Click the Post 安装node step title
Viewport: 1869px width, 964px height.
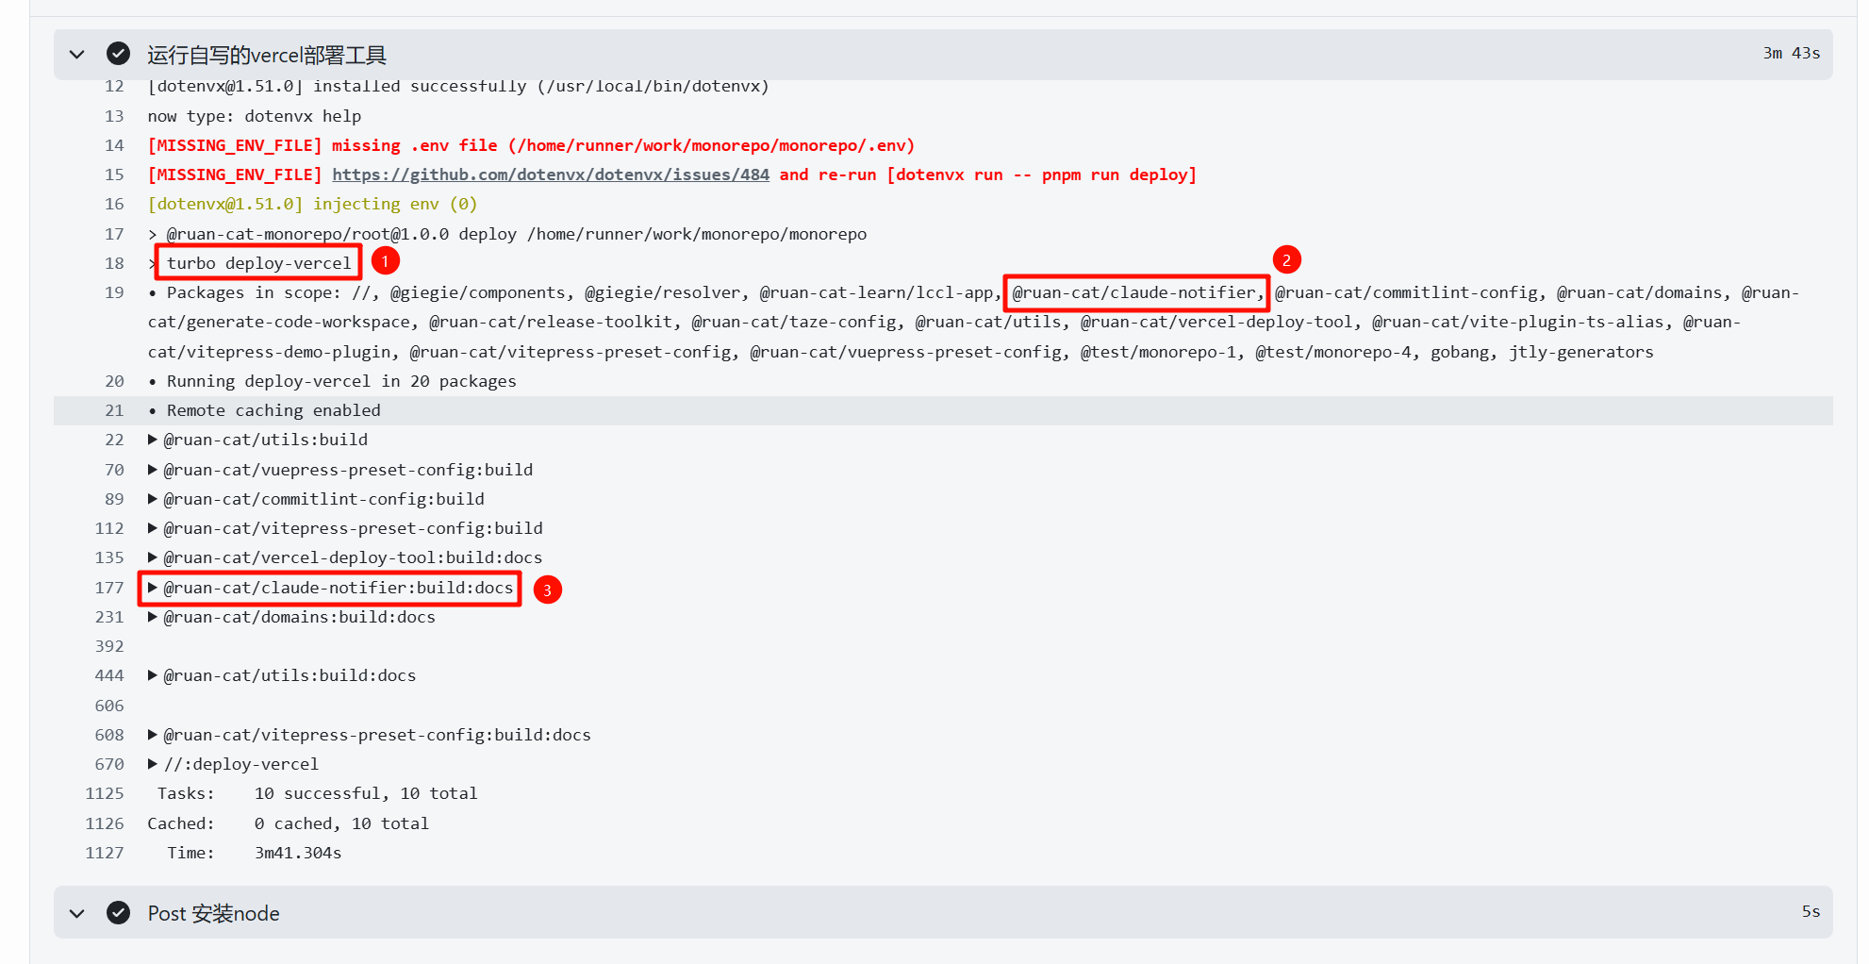tap(214, 913)
